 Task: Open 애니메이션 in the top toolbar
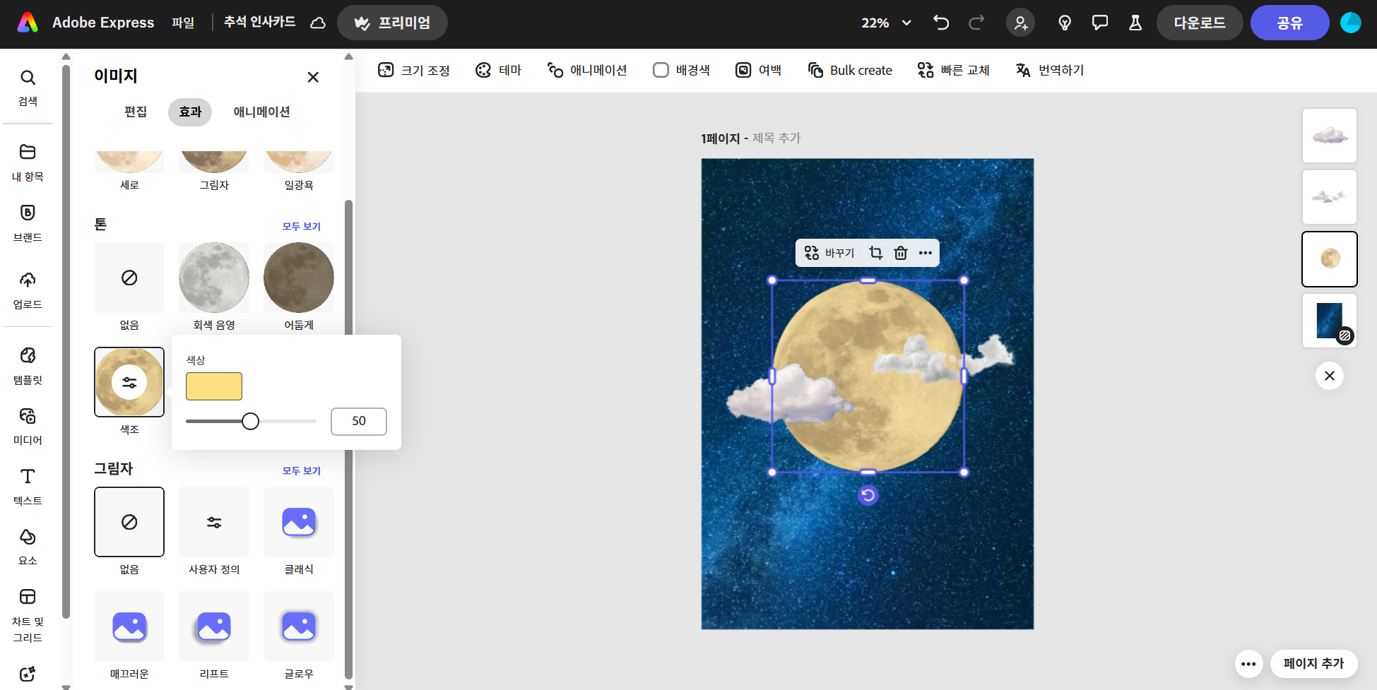(587, 70)
